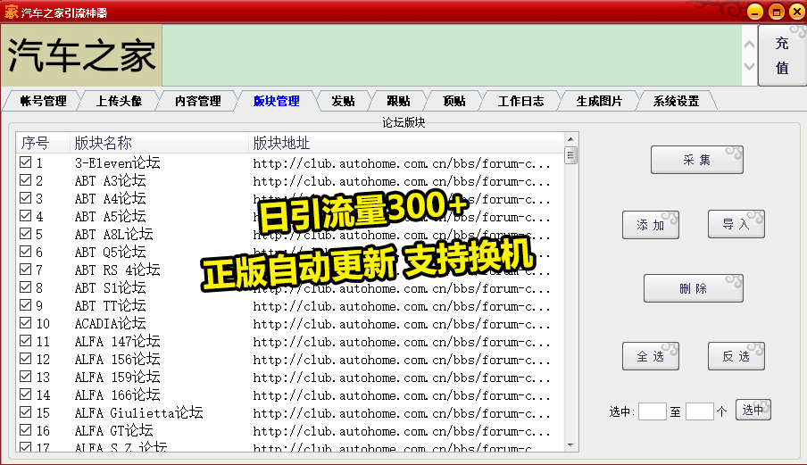The height and width of the screenshot is (465, 807).
Task: Click the 添加 add button
Action: 651,225
